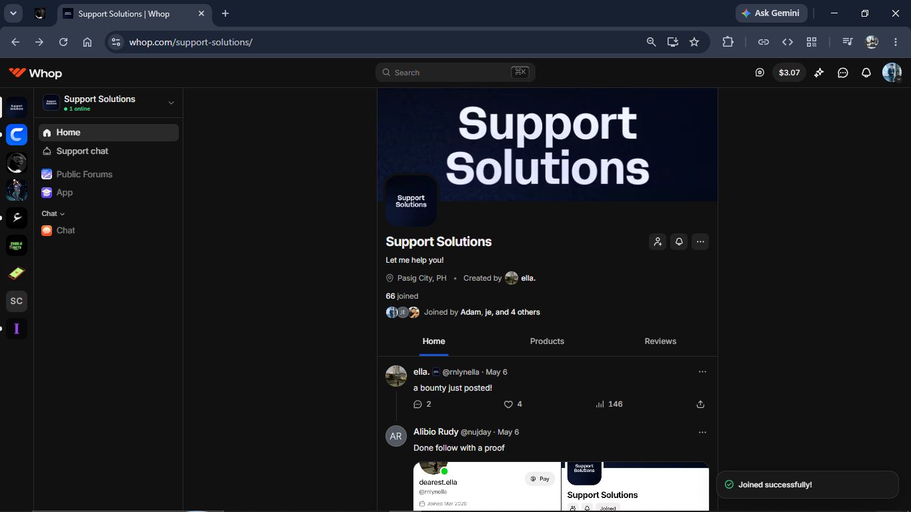This screenshot has height=512, width=911.
Task: Open Public Forums in the sidebar
Action: coord(109,174)
